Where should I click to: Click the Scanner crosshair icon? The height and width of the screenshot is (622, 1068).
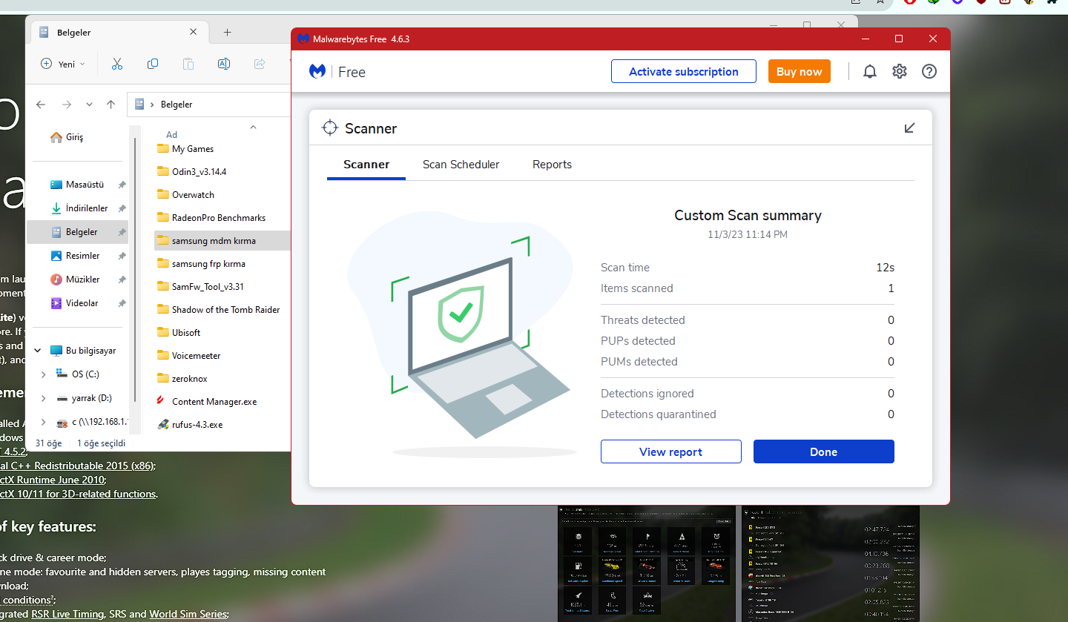point(330,128)
